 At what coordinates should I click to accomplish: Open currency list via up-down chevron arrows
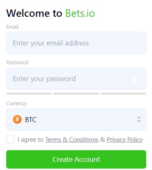point(139,119)
